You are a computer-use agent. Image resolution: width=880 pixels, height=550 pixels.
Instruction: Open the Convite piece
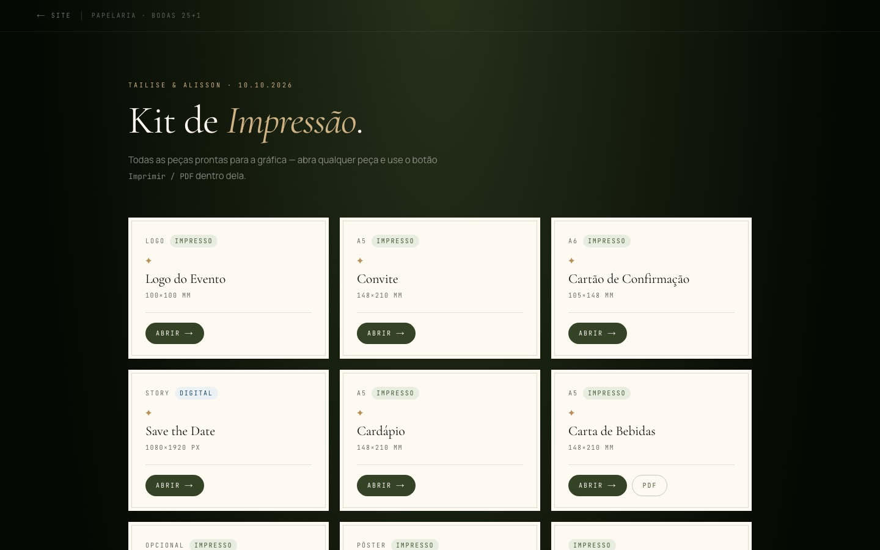(x=386, y=333)
